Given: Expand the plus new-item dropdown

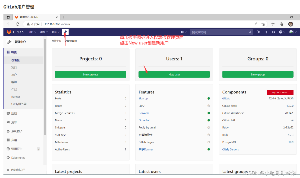Looking at the screenshot, I should [x=184, y=32].
